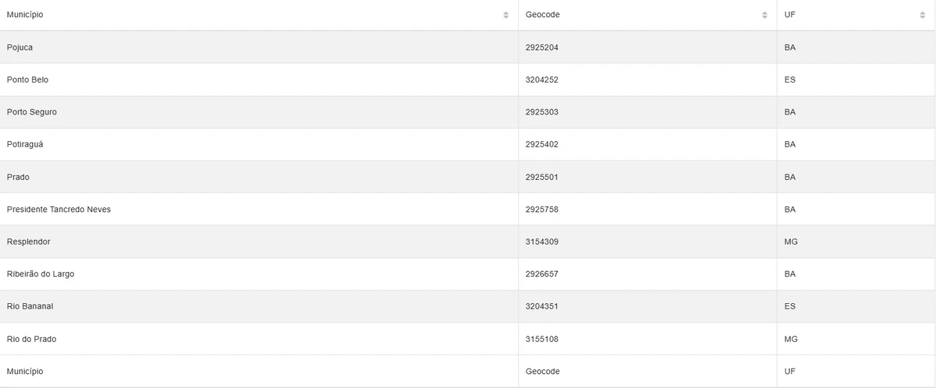Viewport: 936px width, 388px height.
Task: Click the Porto Seguro row
Action: click(31, 112)
